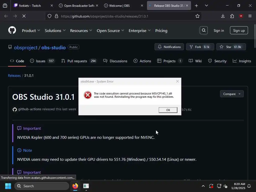Open the list all tabs chevron
The image size is (256, 192).
(x=206, y=5)
